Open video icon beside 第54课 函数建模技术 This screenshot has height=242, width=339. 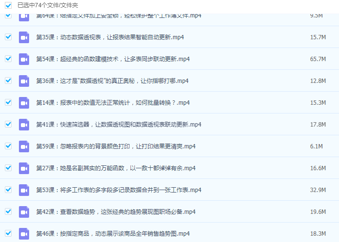24,59
